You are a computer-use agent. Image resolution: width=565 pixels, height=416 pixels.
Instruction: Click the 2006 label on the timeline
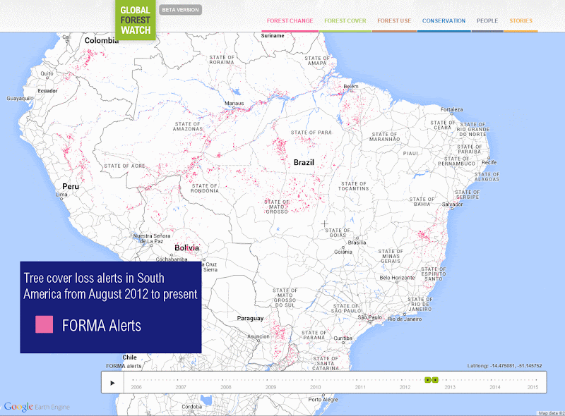pyautogui.click(x=137, y=387)
